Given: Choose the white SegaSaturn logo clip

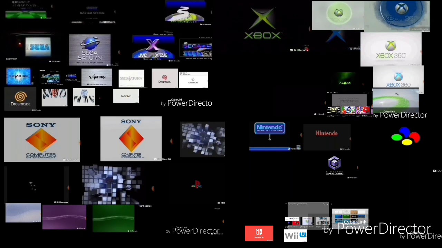Looking at the screenshot, I should pyautogui.click(x=131, y=79).
